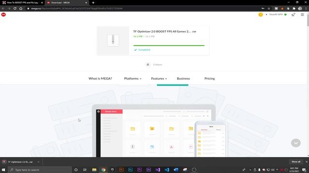
Task: Click Chrome icon on taskbar
Action: [x=103, y=170]
